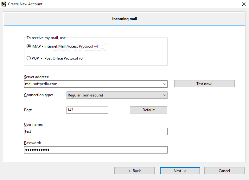The image size is (249, 180).
Task: Click Test now! button
Action: (x=204, y=84)
